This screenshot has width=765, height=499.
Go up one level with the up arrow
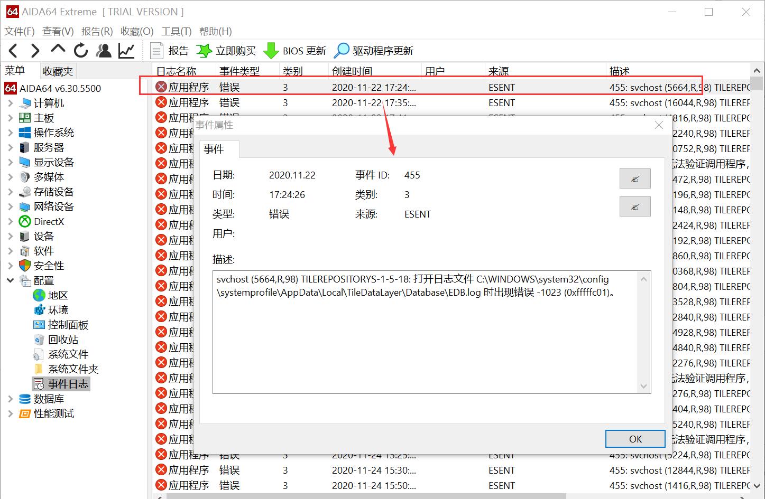58,50
